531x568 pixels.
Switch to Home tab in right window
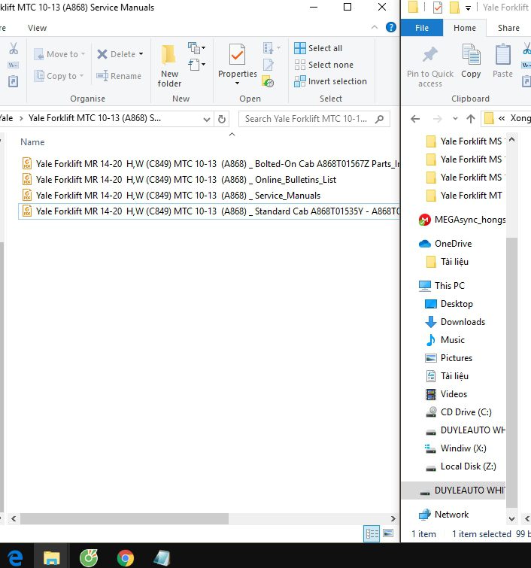click(465, 28)
